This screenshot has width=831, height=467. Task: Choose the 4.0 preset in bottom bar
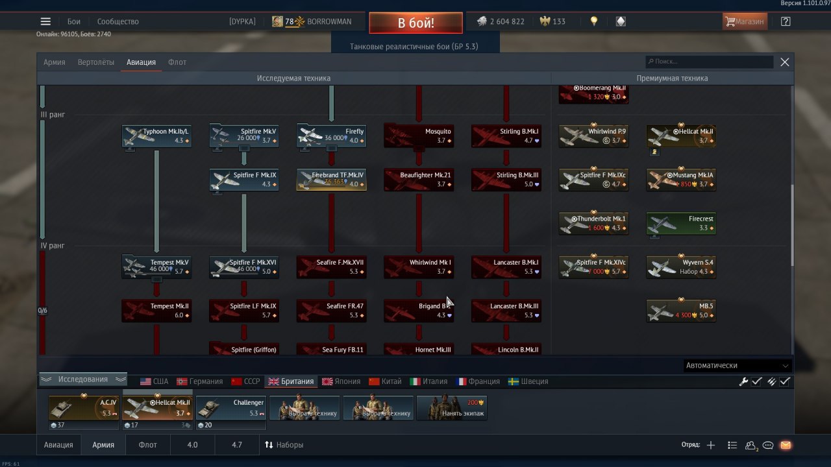tap(192, 445)
